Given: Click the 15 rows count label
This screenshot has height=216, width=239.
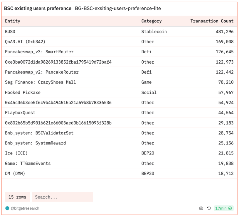Looking at the screenshot, I should [x=17, y=197].
